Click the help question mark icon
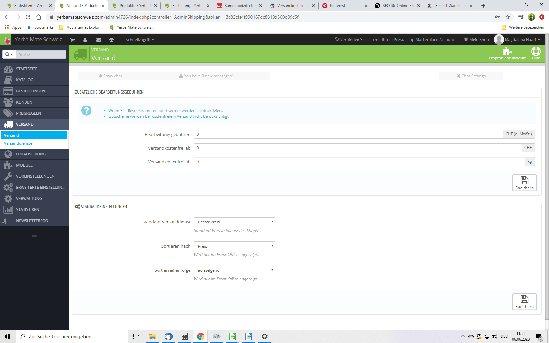 coord(87,110)
